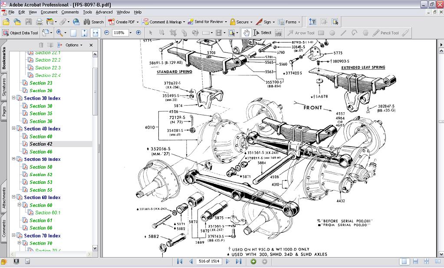The height and width of the screenshot is (268, 444).
Task: Open the Search panel
Action: pos(92,21)
